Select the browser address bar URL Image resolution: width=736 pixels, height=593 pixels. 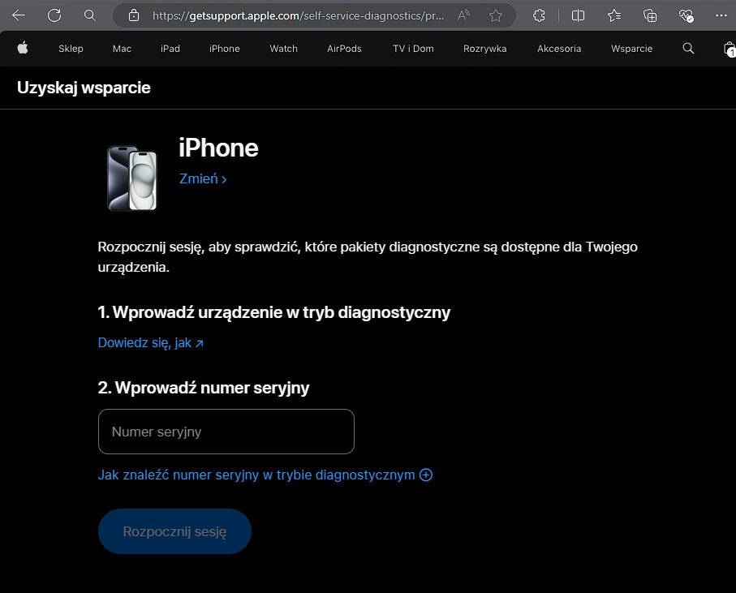coord(298,15)
